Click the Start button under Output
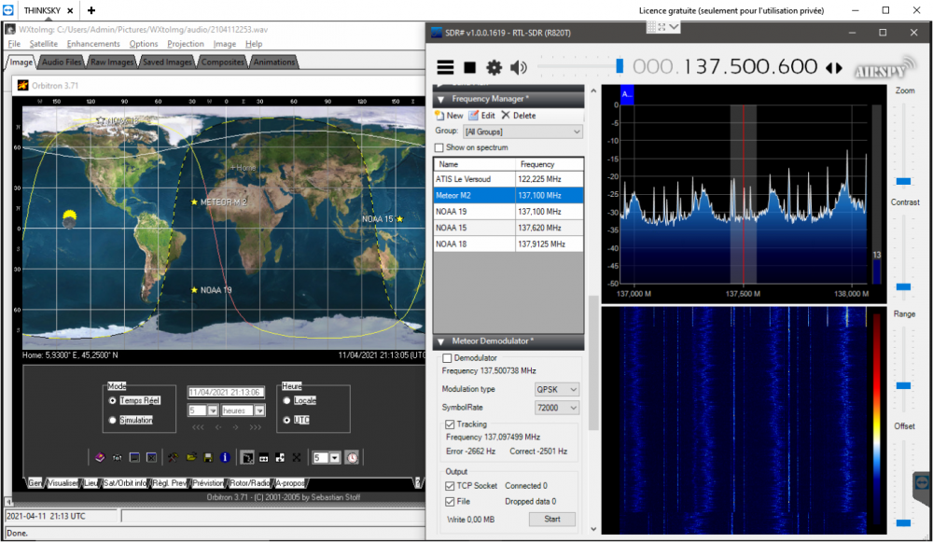The width and height of the screenshot is (933, 542). point(551,520)
